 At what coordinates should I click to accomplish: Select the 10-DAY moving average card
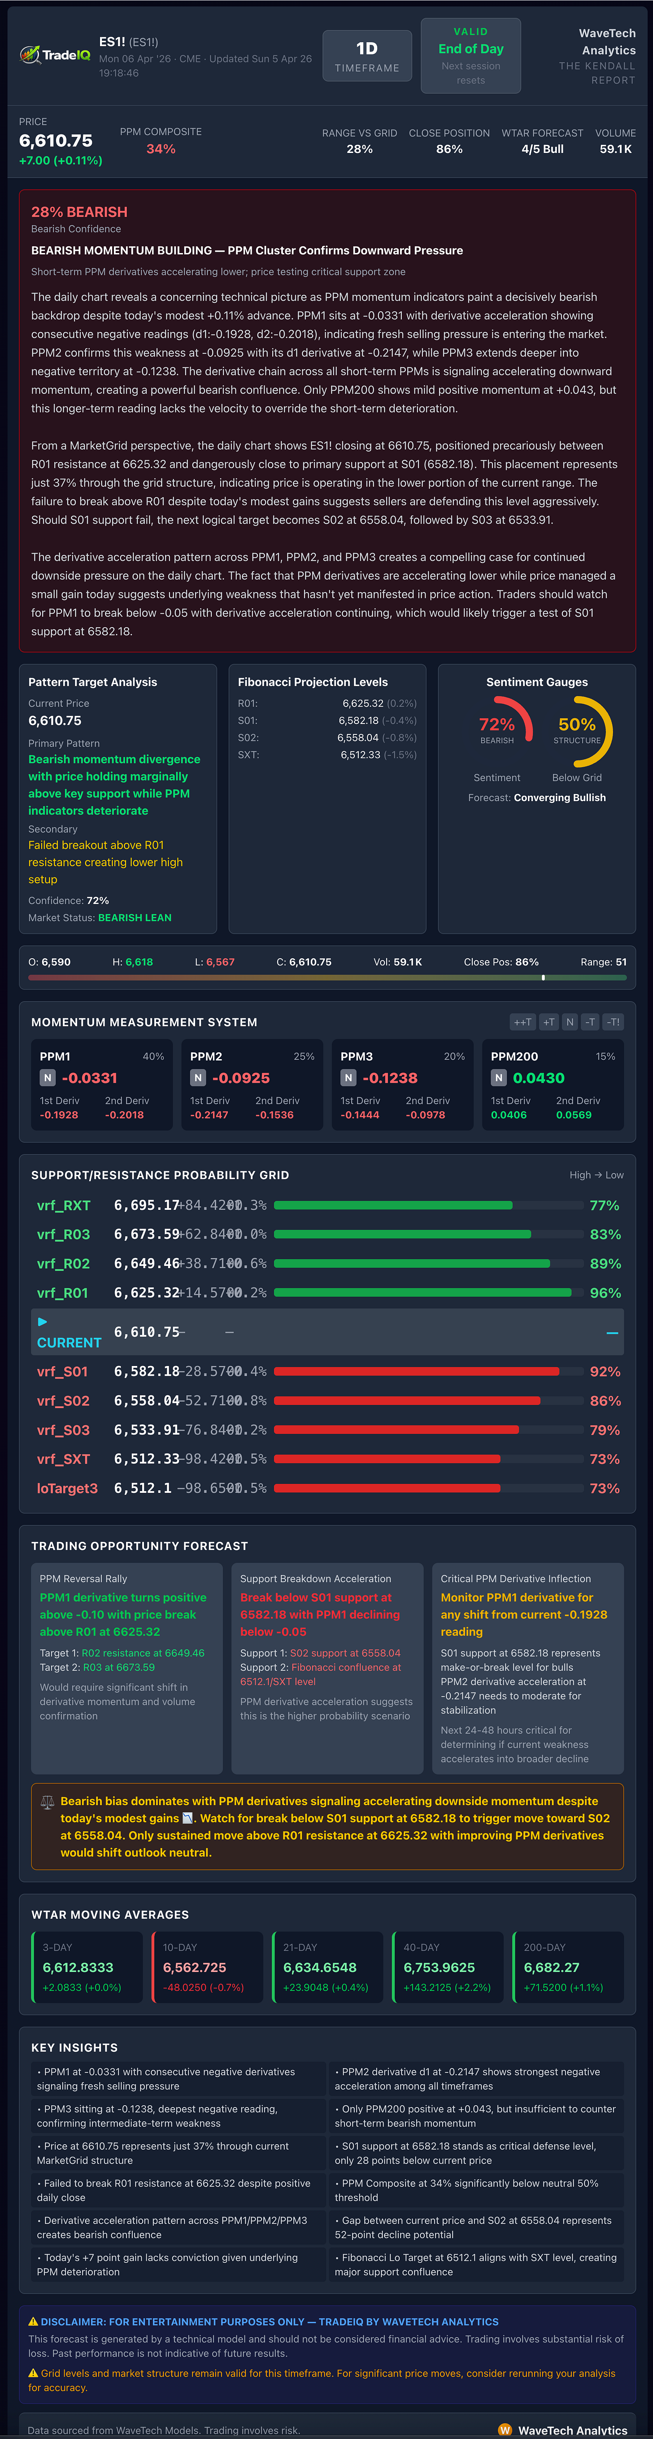click(207, 1967)
